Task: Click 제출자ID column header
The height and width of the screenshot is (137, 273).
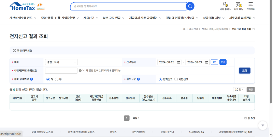Action: point(217,98)
